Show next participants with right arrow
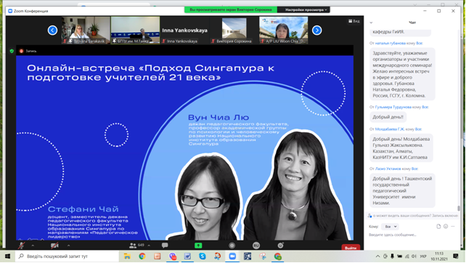Image resolution: width=466 pixels, height=263 pixels. pyautogui.click(x=316, y=30)
